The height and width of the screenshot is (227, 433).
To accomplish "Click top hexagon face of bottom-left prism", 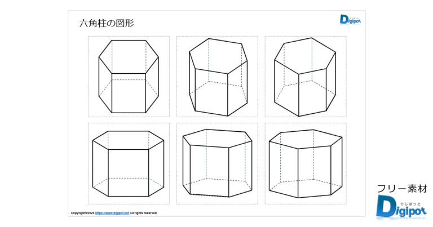I will 129,140.
